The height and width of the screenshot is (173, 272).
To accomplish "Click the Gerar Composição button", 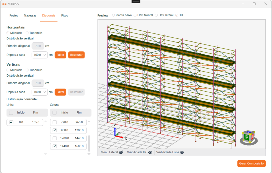I will click(x=251, y=164).
